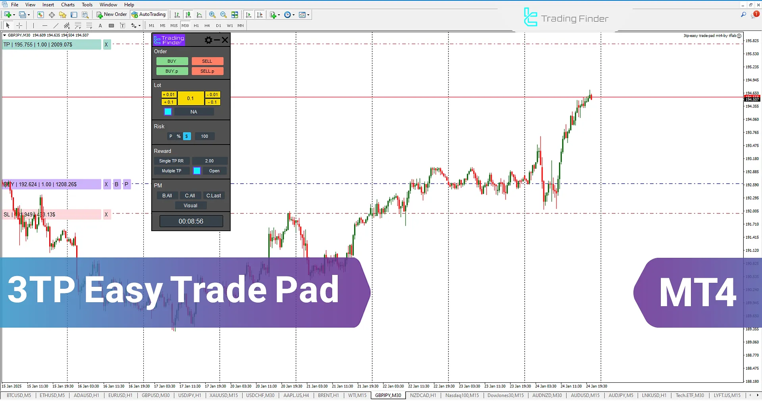Open the search magnifier icon

(x=743, y=15)
